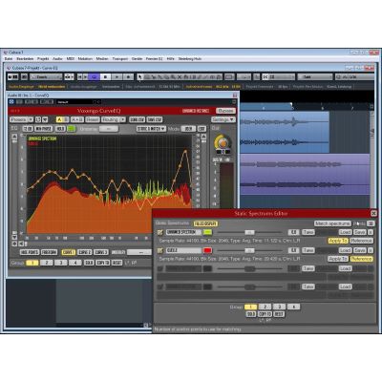Toggle checkbox for first unnamed spectrum
This screenshot has width=382, height=382.
coord(160,232)
